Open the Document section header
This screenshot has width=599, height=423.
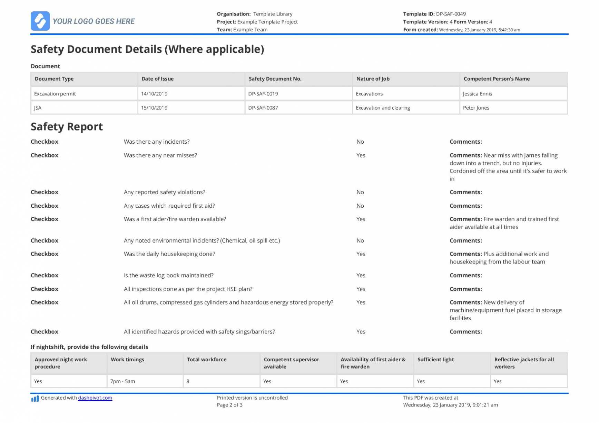(x=45, y=66)
